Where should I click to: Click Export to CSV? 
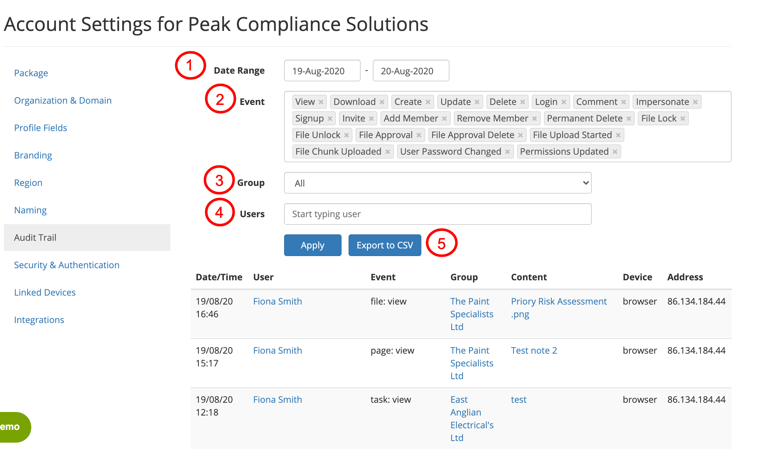click(x=385, y=245)
